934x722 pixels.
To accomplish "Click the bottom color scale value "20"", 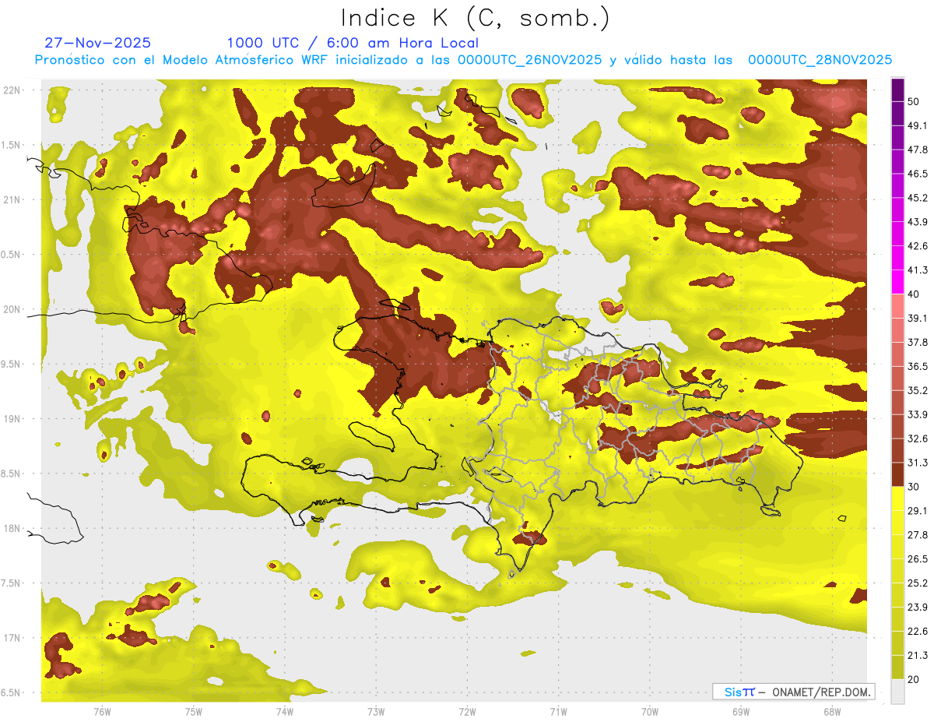I will pos(914,680).
